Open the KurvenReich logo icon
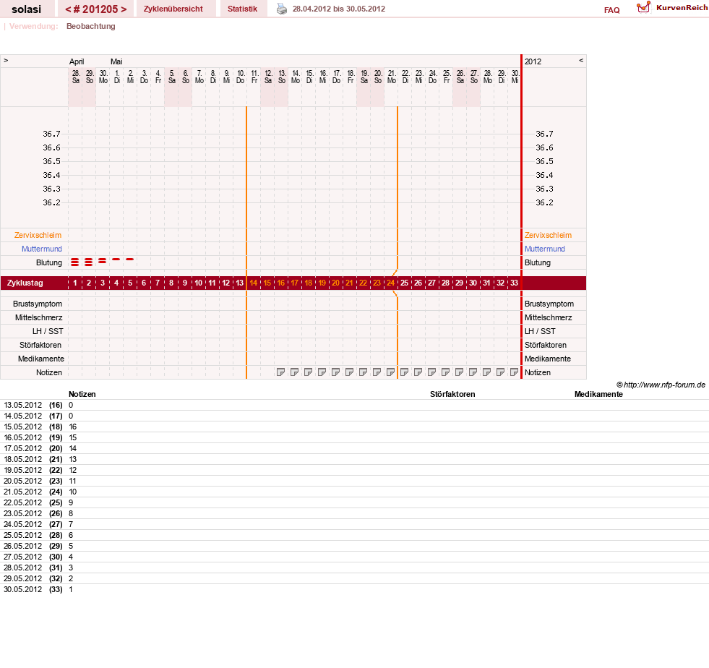Image resolution: width=709 pixels, height=668 pixels. tap(643, 7)
